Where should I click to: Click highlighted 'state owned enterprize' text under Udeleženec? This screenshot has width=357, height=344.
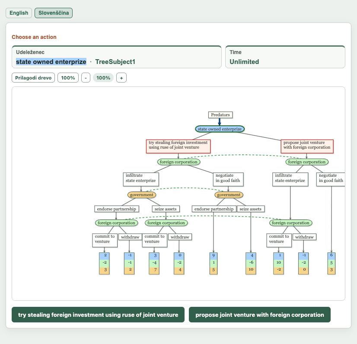tap(51, 62)
